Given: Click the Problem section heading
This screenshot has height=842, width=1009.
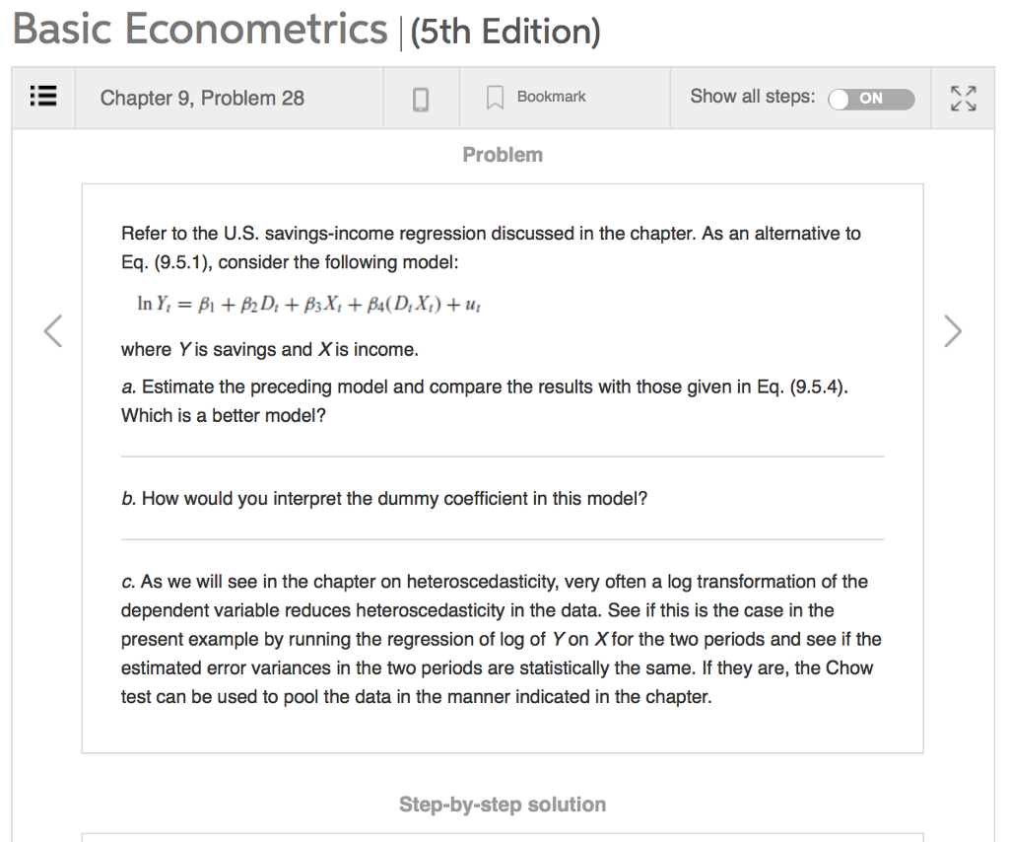Looking at the screenshot, I should (x=503, y=155).
